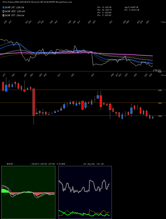166x219 pixels.
Task: Click the 138 price axis label
Action: point(160,91)
